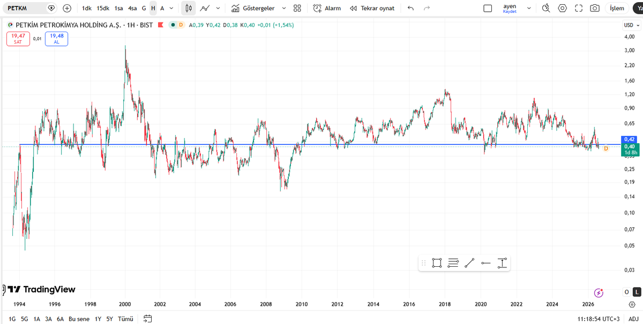643x324 pixels.
Task: Select the 3A date range
Action: (49, 319)
